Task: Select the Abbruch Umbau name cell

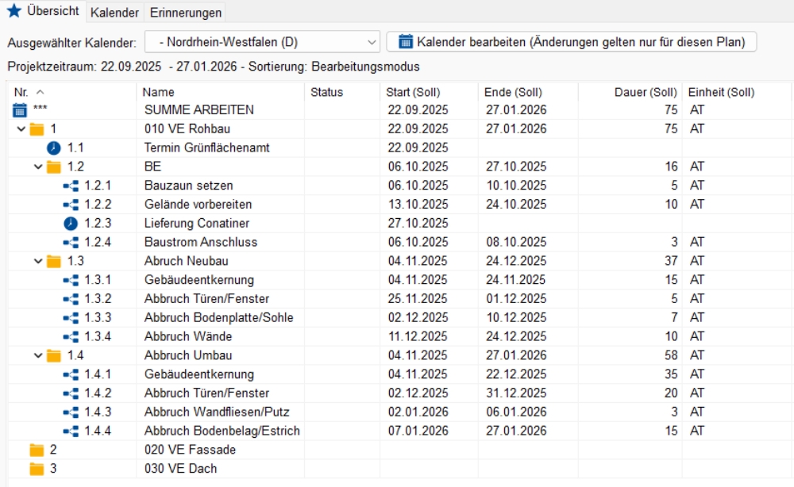Action: (220, 355)
